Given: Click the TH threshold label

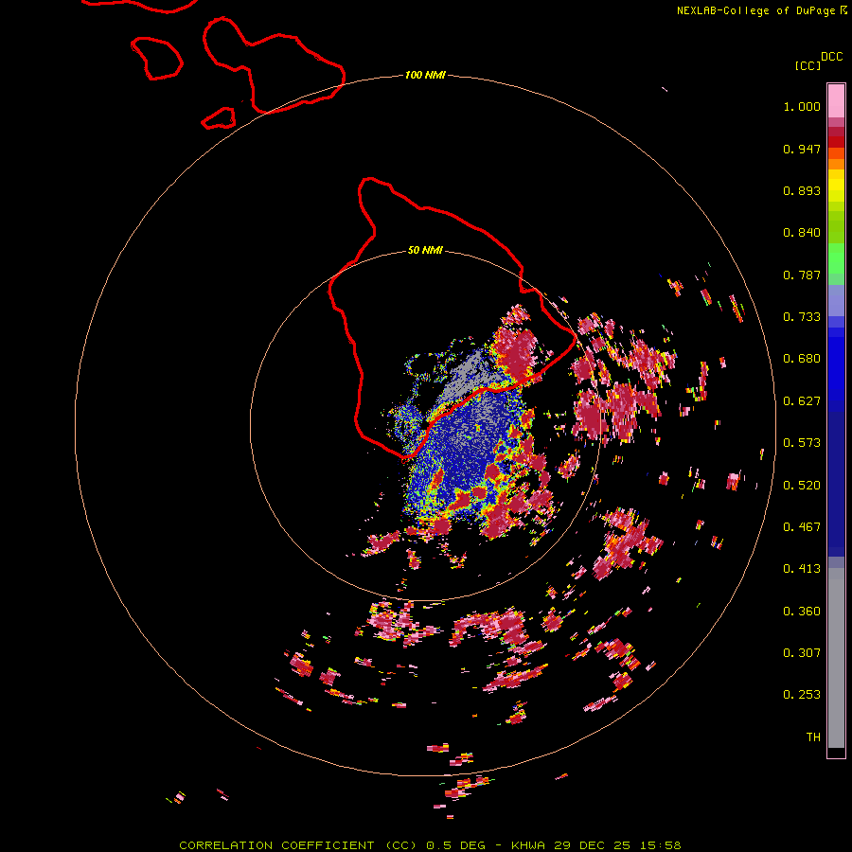Looking at the screenshot, I should [813, 737].
